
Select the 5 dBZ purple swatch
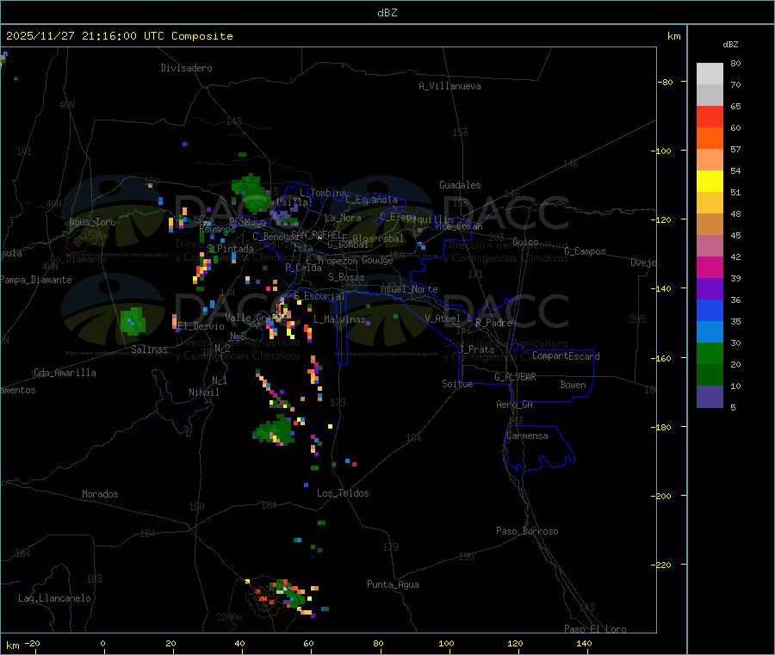tap(710, 397)
